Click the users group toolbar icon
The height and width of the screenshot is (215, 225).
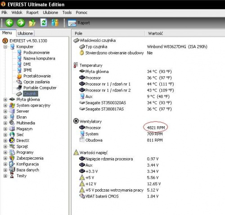pos(55,23)
